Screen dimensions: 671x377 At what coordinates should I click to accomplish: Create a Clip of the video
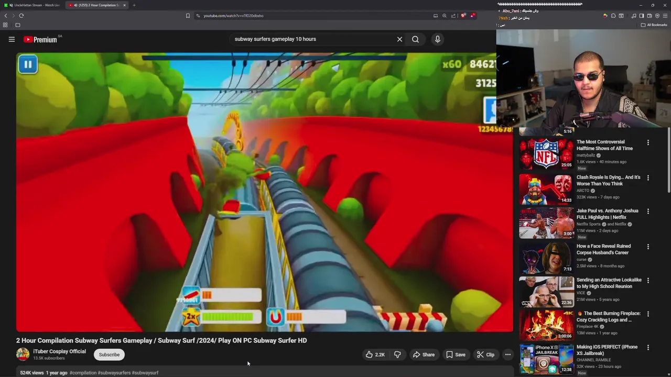click(x=485, y=354)
